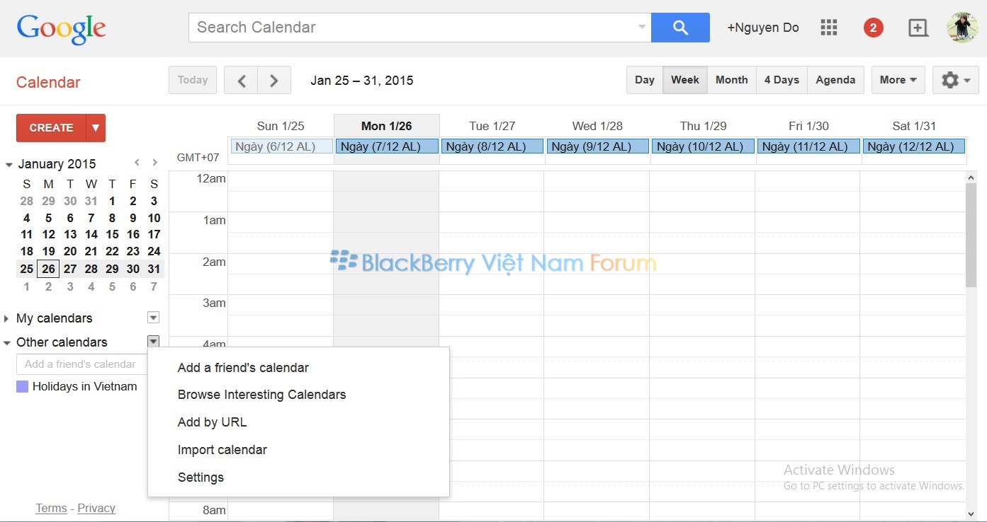Choose Import calendar from menu
Screen dimensions: 987x522
222,450
